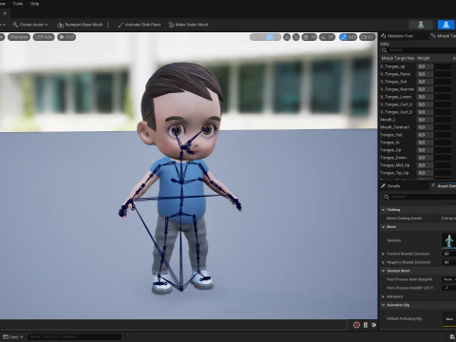Close the open asset editor tab
The image size is (456, 342).
point(5,13)
